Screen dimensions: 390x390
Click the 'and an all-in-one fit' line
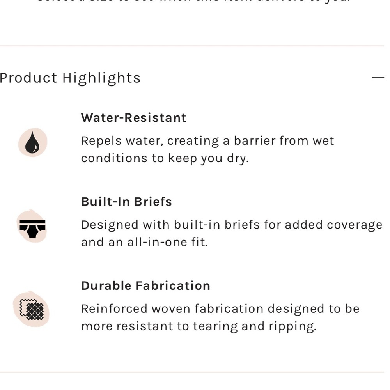coord(144,242)
